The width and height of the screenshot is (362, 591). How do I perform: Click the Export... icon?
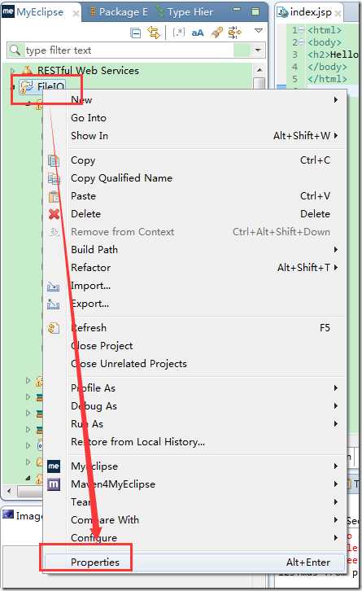(x=53, y=304)
